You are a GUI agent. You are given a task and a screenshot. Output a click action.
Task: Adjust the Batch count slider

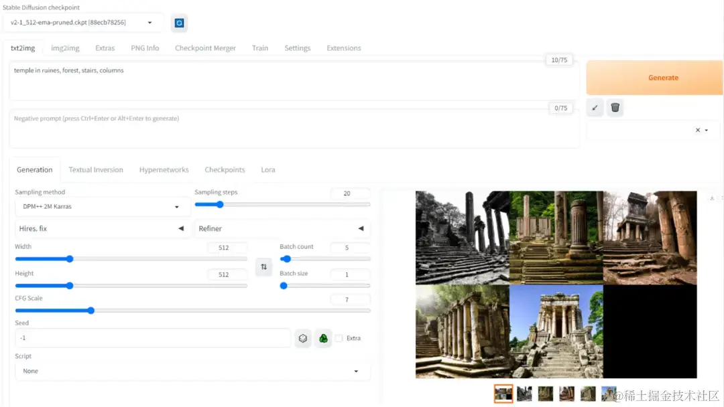(325, 259)
